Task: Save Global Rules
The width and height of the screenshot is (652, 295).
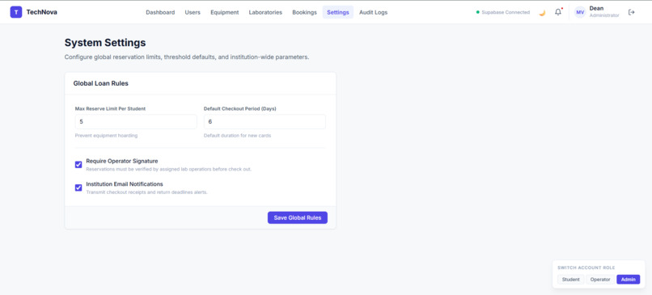Action: point(298,217)
